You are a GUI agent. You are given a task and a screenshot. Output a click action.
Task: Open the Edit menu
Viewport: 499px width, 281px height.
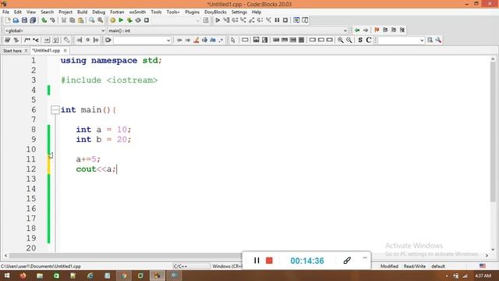point(18,12)
